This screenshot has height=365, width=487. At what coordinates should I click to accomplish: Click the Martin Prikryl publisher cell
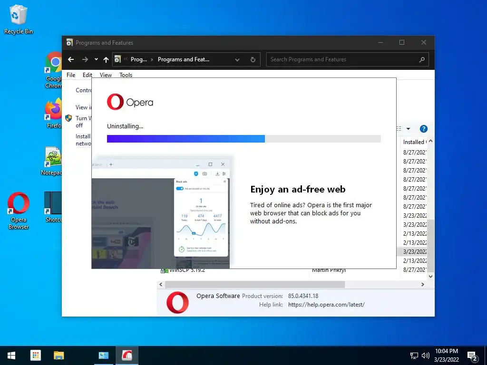329,270
